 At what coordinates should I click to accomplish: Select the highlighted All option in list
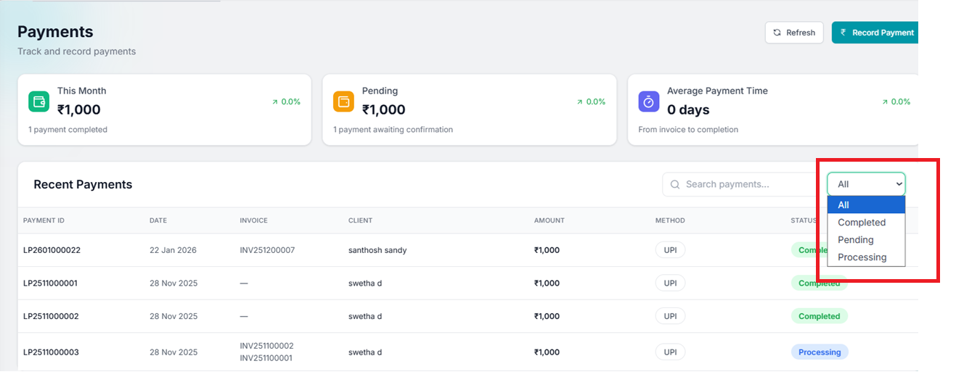click(x=843, y=205)
